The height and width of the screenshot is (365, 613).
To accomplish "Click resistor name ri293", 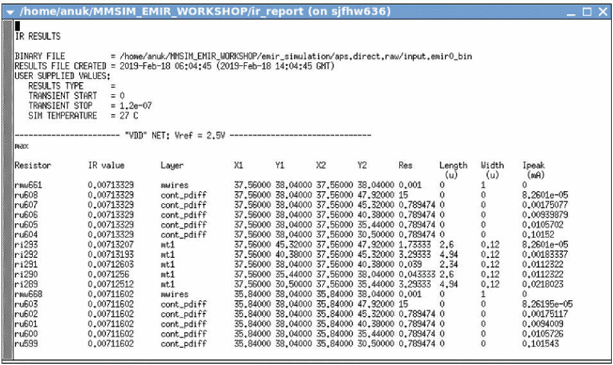I will pos(26,244).
